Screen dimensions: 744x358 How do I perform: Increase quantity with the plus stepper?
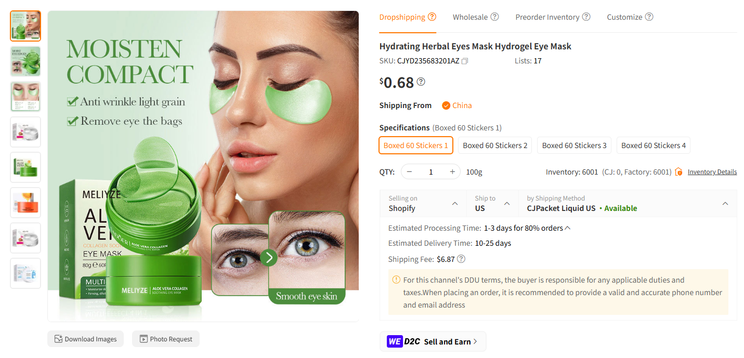pyautogui.click(x=452, y=171)
